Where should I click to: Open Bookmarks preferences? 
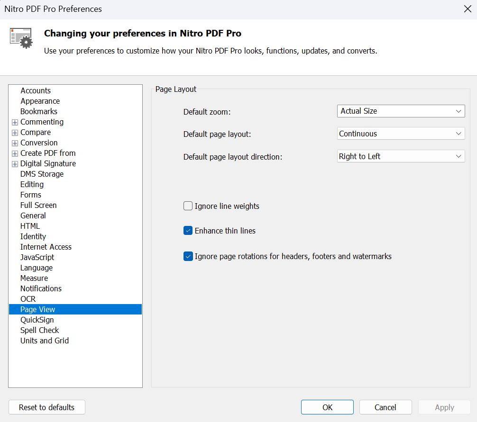(39, 111)
